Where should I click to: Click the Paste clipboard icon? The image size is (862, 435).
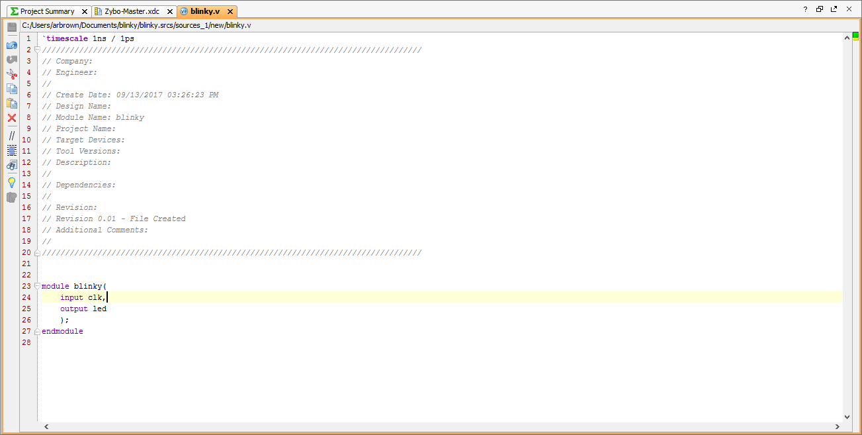pyautogui.click(x=11, y=103)
